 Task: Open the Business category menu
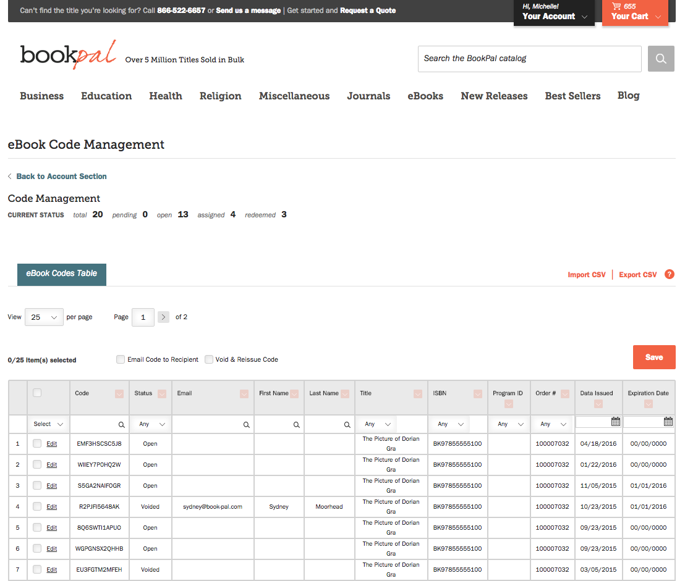[x=42, y=96]
